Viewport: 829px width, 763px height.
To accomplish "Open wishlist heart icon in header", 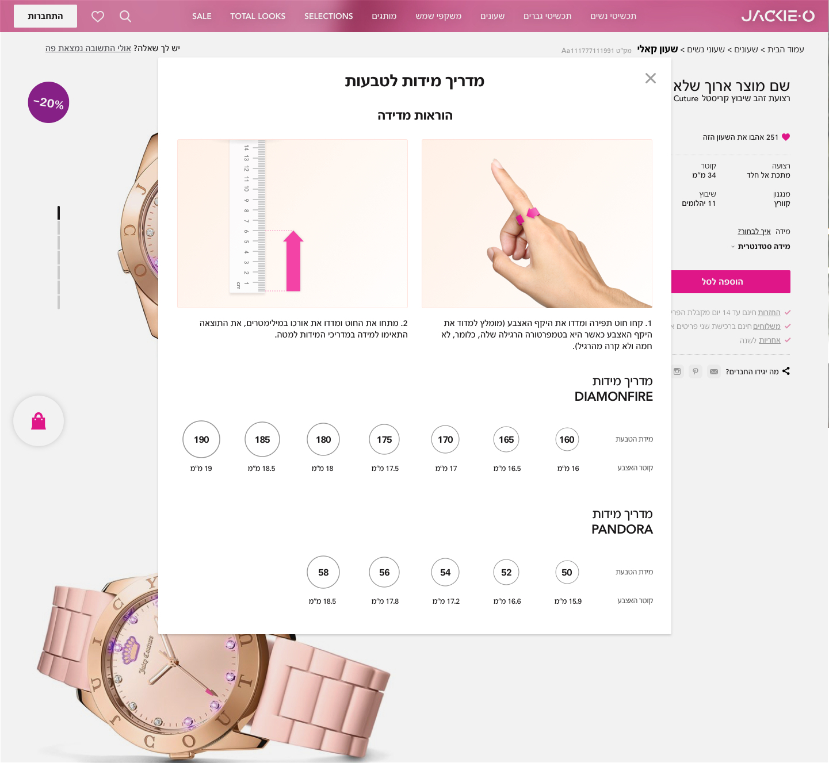I will click(98, 17).
